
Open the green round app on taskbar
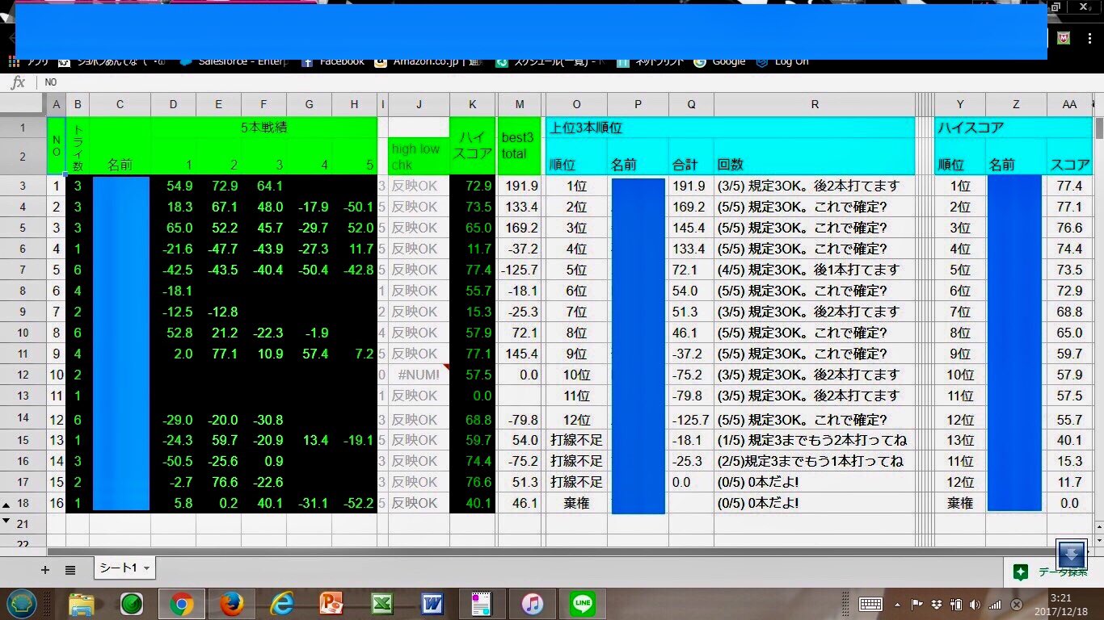point(131,603)
